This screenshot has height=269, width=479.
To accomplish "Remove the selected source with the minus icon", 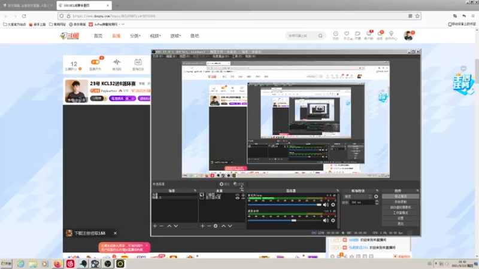I will 209,226.
